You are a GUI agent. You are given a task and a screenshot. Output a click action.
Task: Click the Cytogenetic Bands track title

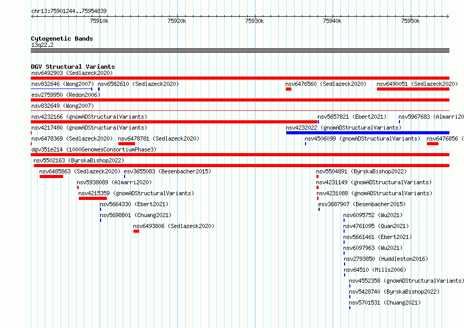[x=62, y=39]
